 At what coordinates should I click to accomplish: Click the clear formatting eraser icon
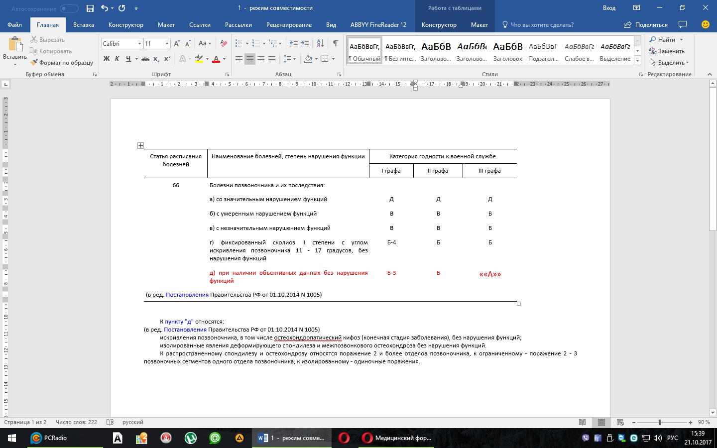tap(224, 43)
